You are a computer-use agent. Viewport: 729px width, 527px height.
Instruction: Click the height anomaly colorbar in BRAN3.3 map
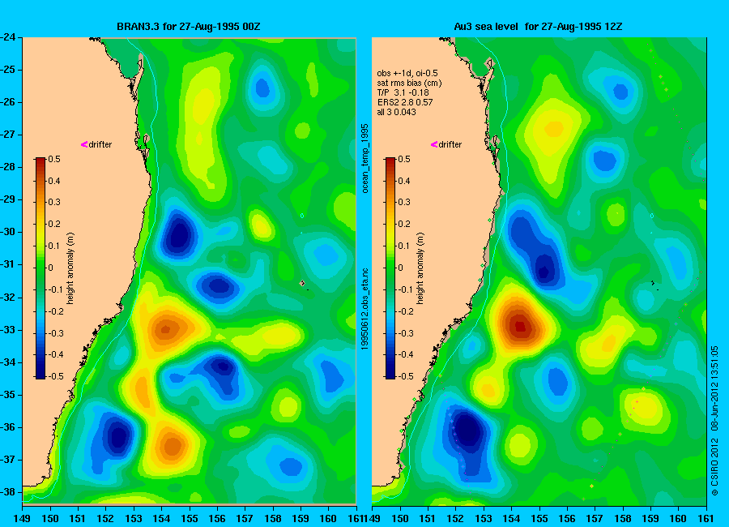tap(40, 268)
